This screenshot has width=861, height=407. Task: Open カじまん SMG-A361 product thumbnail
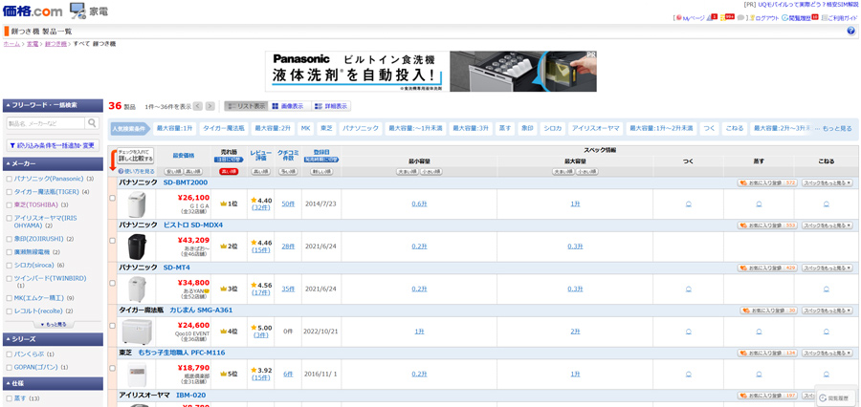(136, 332)
